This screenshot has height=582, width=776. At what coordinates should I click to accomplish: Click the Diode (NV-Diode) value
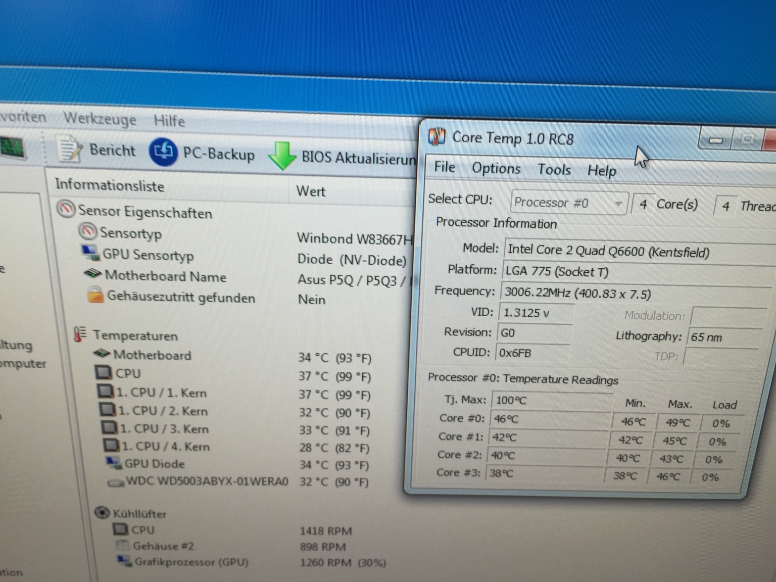(352, 260)
